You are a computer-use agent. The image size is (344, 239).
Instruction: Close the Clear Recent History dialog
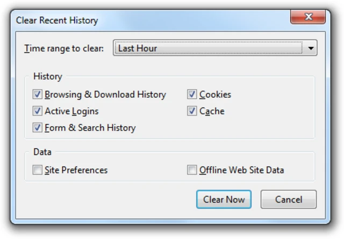click(x=309, y=18)
